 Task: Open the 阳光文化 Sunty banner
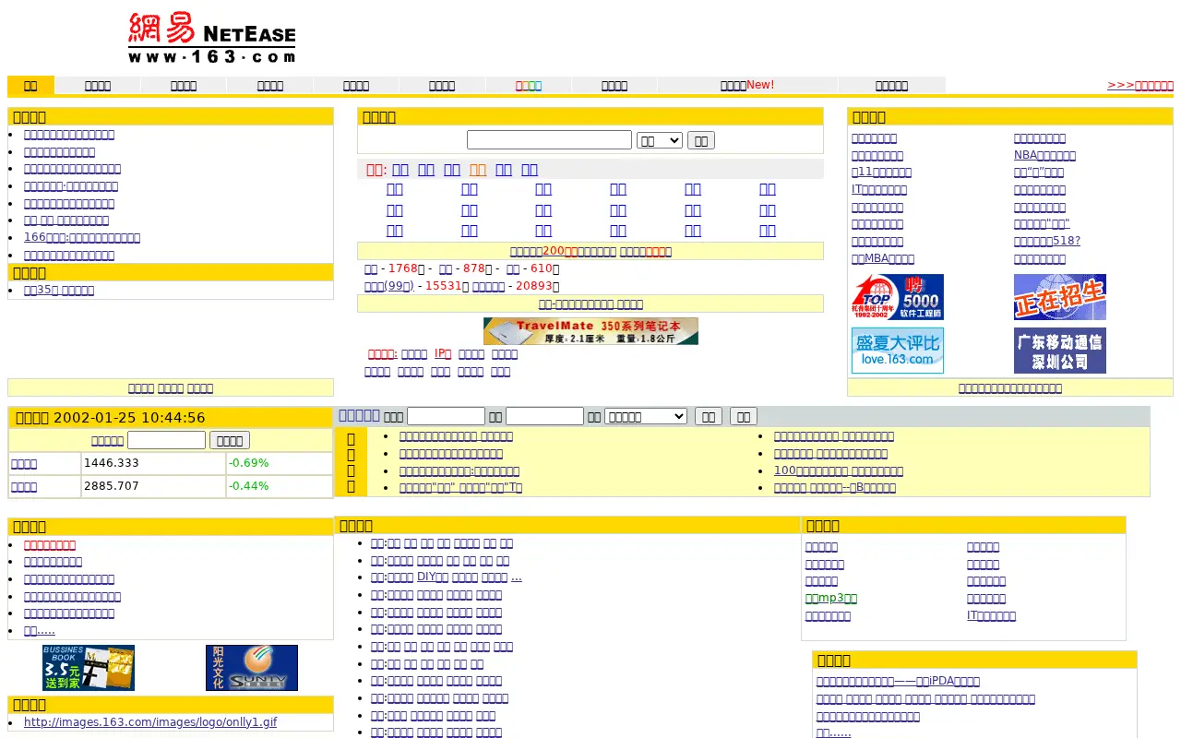tap(252, 668)
